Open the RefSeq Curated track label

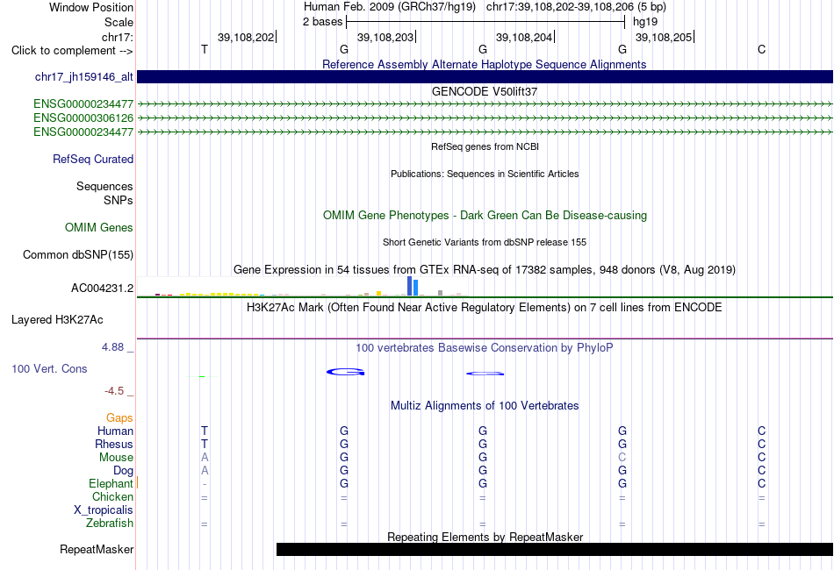(93, 159)
